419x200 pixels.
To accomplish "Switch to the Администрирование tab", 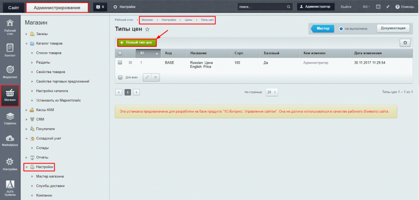I will click(x=57, y=8).
